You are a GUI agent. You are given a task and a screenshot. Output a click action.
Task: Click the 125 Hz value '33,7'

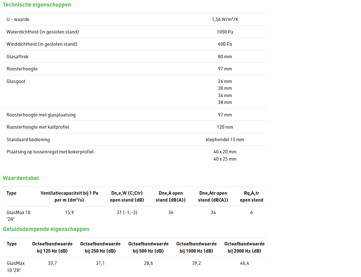click(52, 263)
